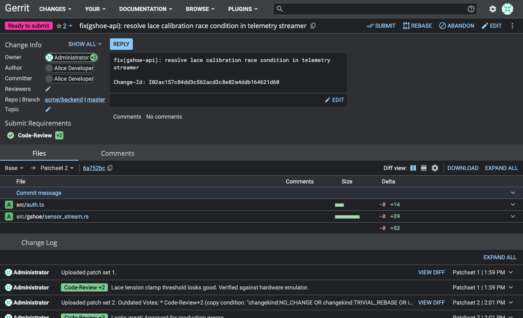Switch to unified diff view

[424, 168]
